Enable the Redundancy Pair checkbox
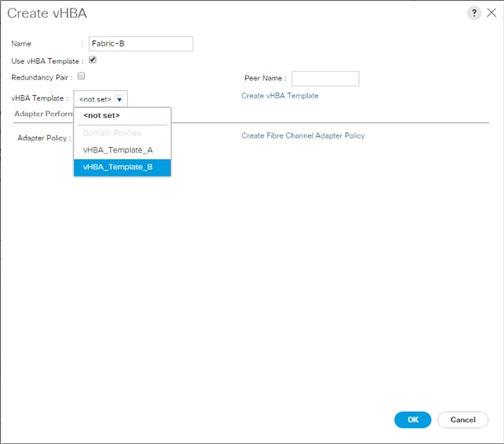This screenshot has width=504, height=444. coord(82,76)
